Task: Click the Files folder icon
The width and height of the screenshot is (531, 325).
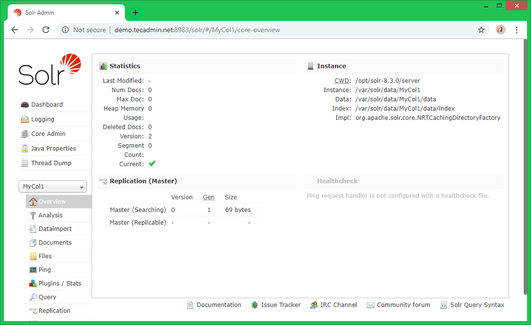Action: coord(33,256)
